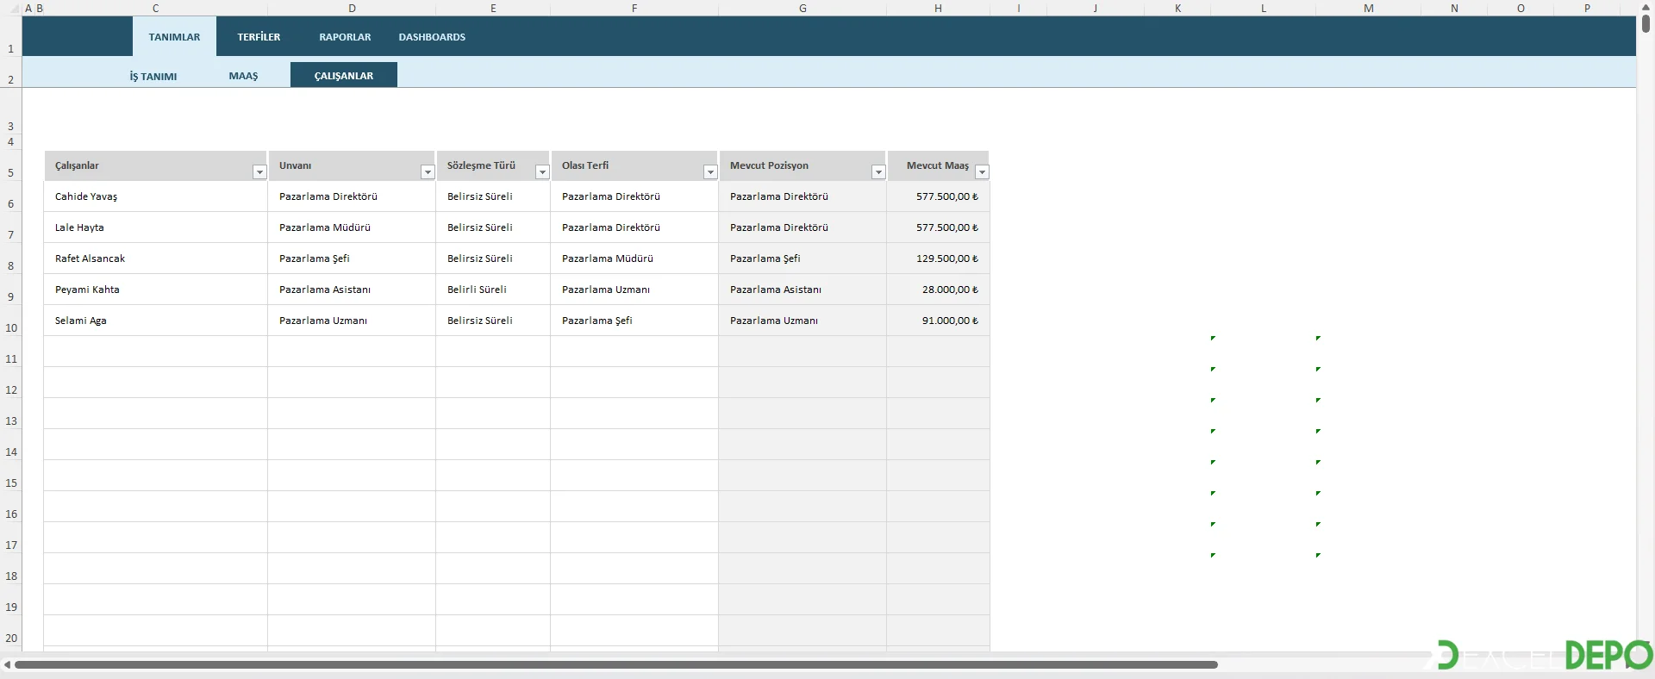Open the Olası Terfi filter dropdown
Viewport: 1655px width, 679px height.
709,172
